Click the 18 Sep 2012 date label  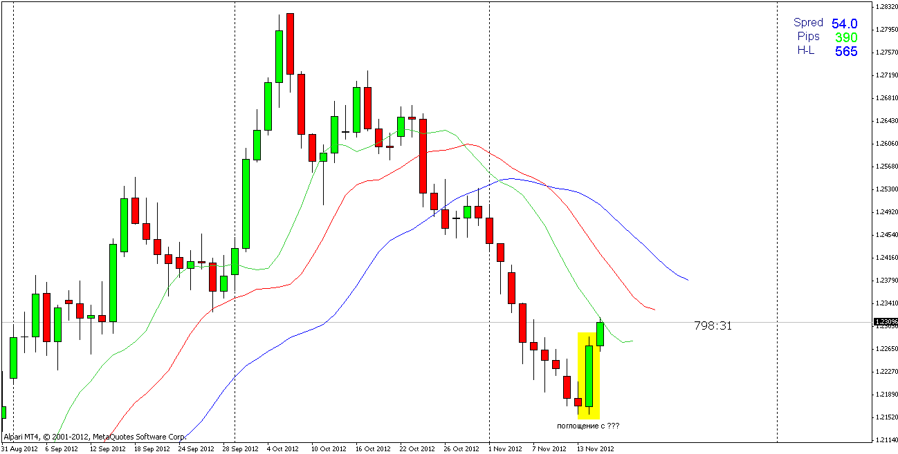click(x=152, y=448)
